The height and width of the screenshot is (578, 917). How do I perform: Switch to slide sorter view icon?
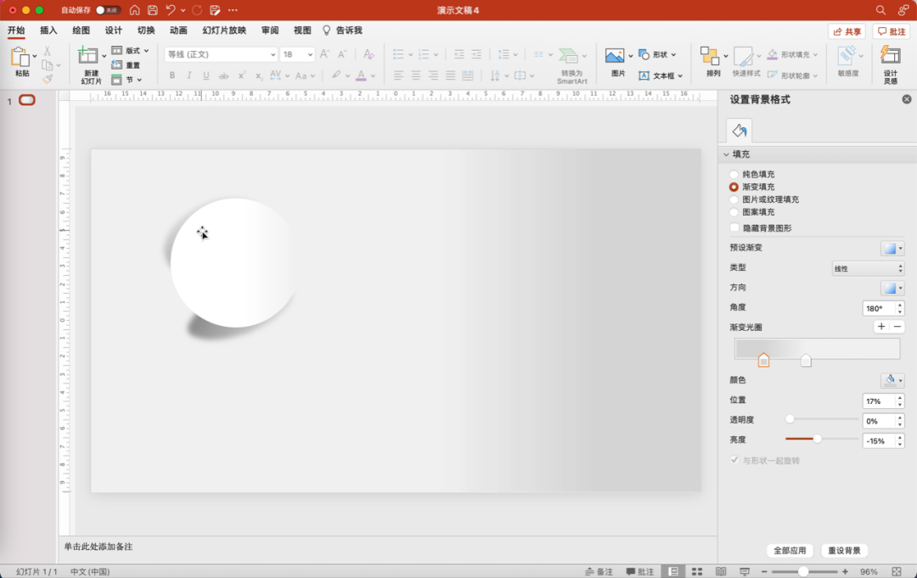coord(697,572)
